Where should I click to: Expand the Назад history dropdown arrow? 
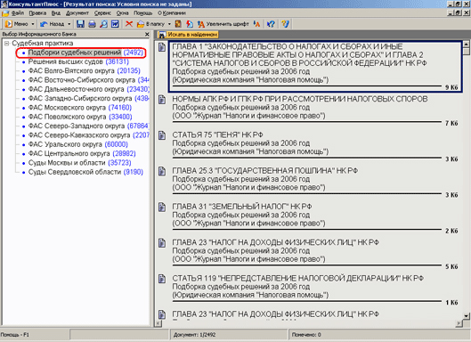click(69, 24)
